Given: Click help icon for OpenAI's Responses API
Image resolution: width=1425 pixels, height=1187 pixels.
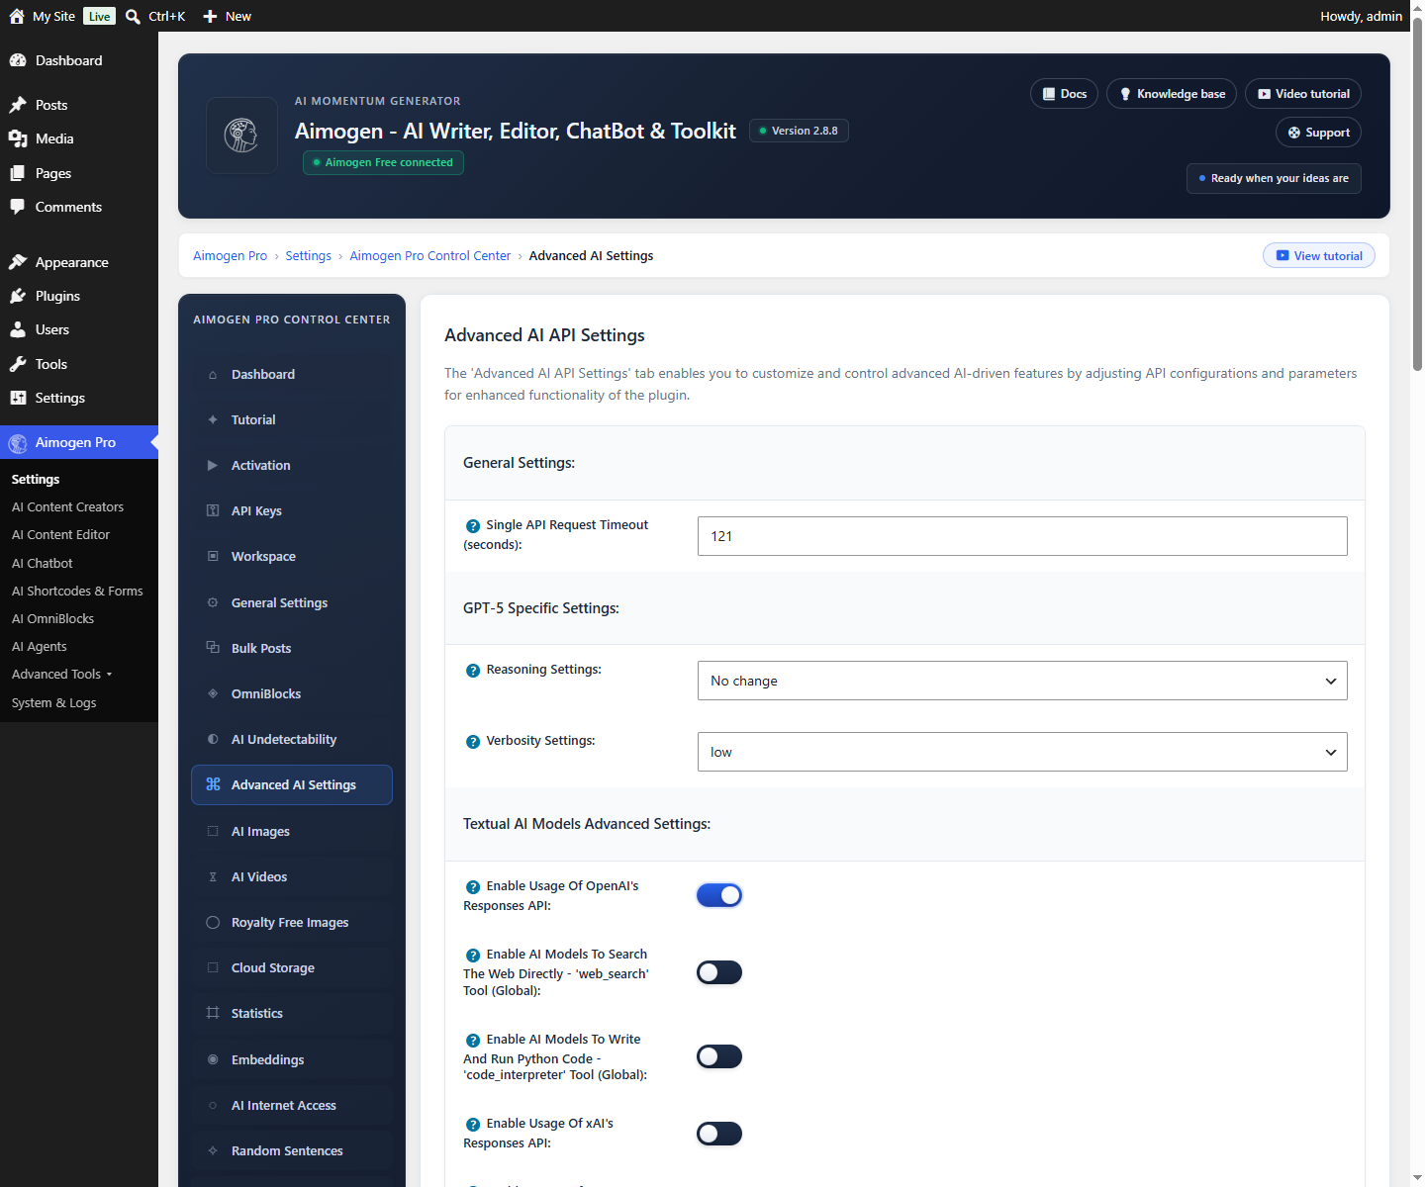Looking at the screenshot, I should 473,887.
